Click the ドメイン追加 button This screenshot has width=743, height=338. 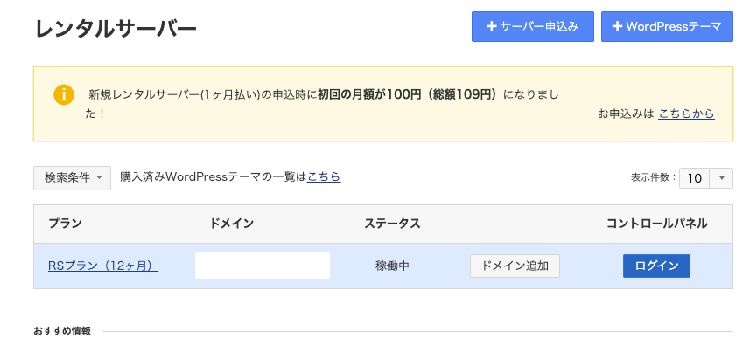515,266
